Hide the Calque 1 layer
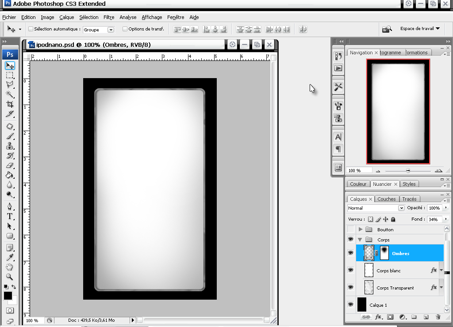This screenshot has height=327, width=453. pyautogui.click(x=350, y=304)
